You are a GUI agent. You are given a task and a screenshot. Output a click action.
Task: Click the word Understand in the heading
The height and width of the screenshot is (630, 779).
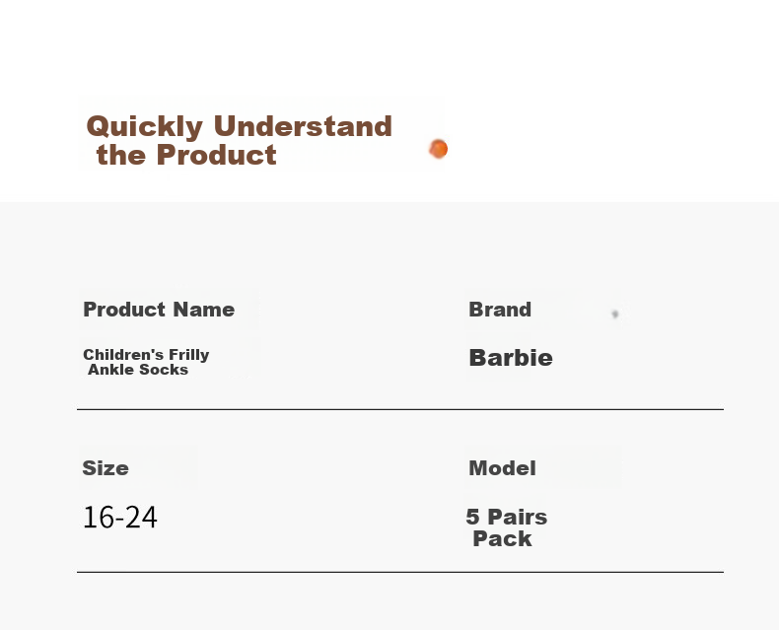[303, 126]
